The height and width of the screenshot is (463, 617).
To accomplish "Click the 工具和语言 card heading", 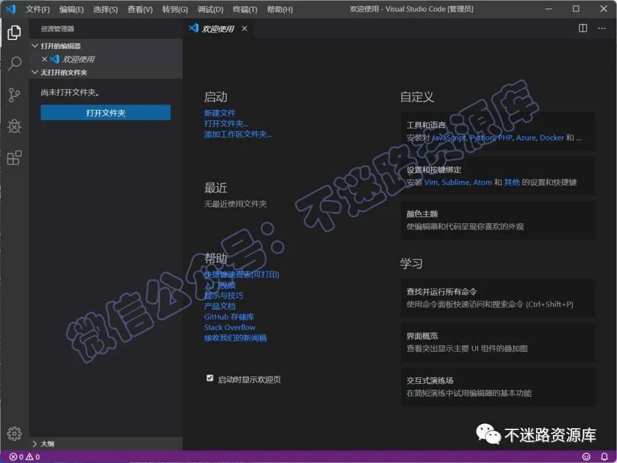I will [426, 125].
